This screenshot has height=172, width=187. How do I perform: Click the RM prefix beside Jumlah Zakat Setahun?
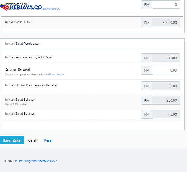click(x=147, y=100)
